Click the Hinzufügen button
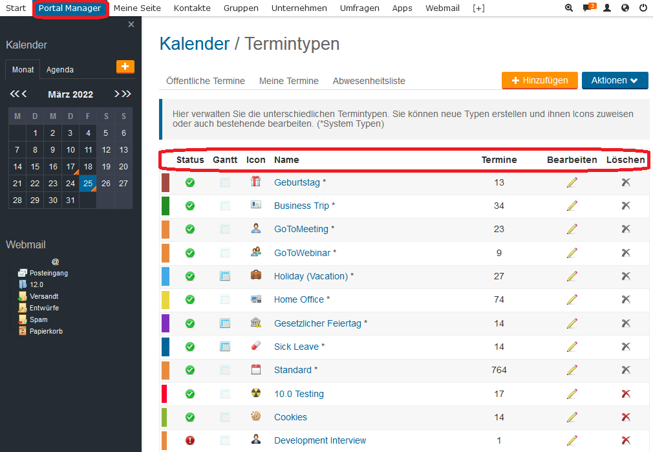Screen dimensions: 653x452 pos(540,80)
